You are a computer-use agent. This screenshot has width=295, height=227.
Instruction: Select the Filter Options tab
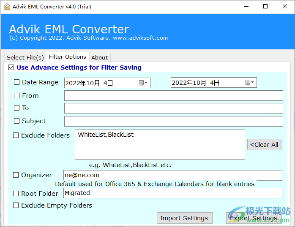pyautogui.click(x=68, y=57)
